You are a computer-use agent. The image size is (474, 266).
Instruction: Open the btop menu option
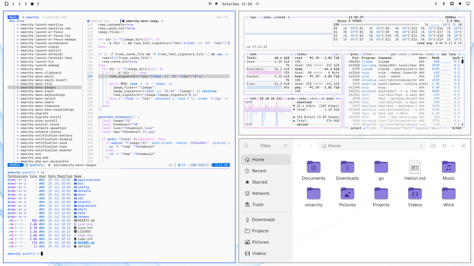point(267,17)
